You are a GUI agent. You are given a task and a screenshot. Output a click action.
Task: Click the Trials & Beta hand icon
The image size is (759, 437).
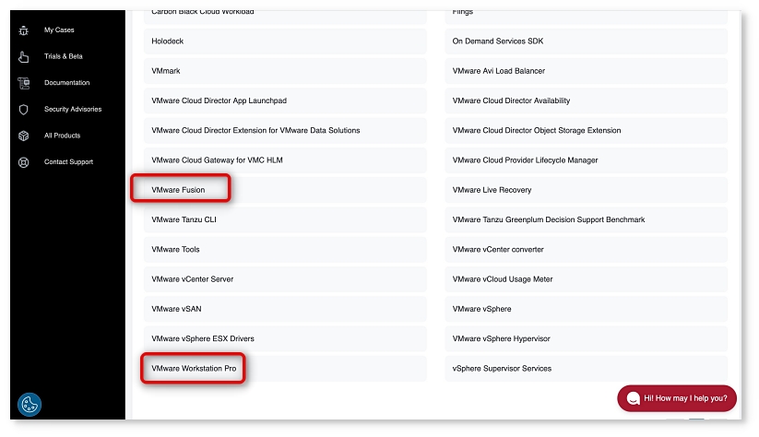pos(24,56)
